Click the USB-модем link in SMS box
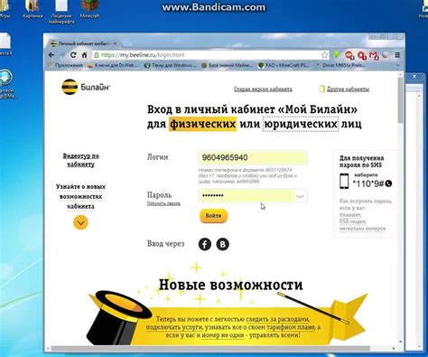Image resolution: width=428 pixels, height=357 pixels. point(352,221)
